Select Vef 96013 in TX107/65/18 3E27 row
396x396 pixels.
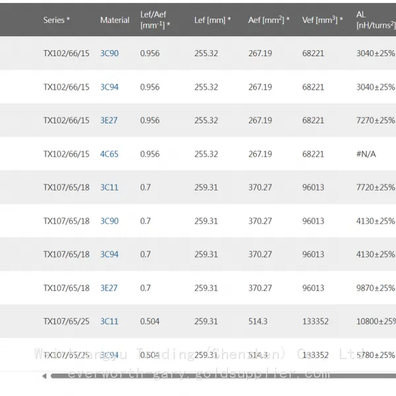click(x=313, y=288)
